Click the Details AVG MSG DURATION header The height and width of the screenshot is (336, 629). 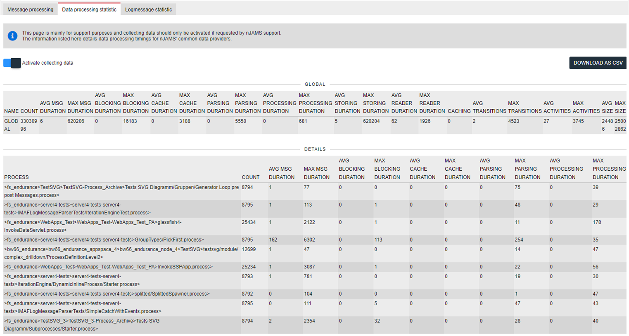[x=282, y=173]
